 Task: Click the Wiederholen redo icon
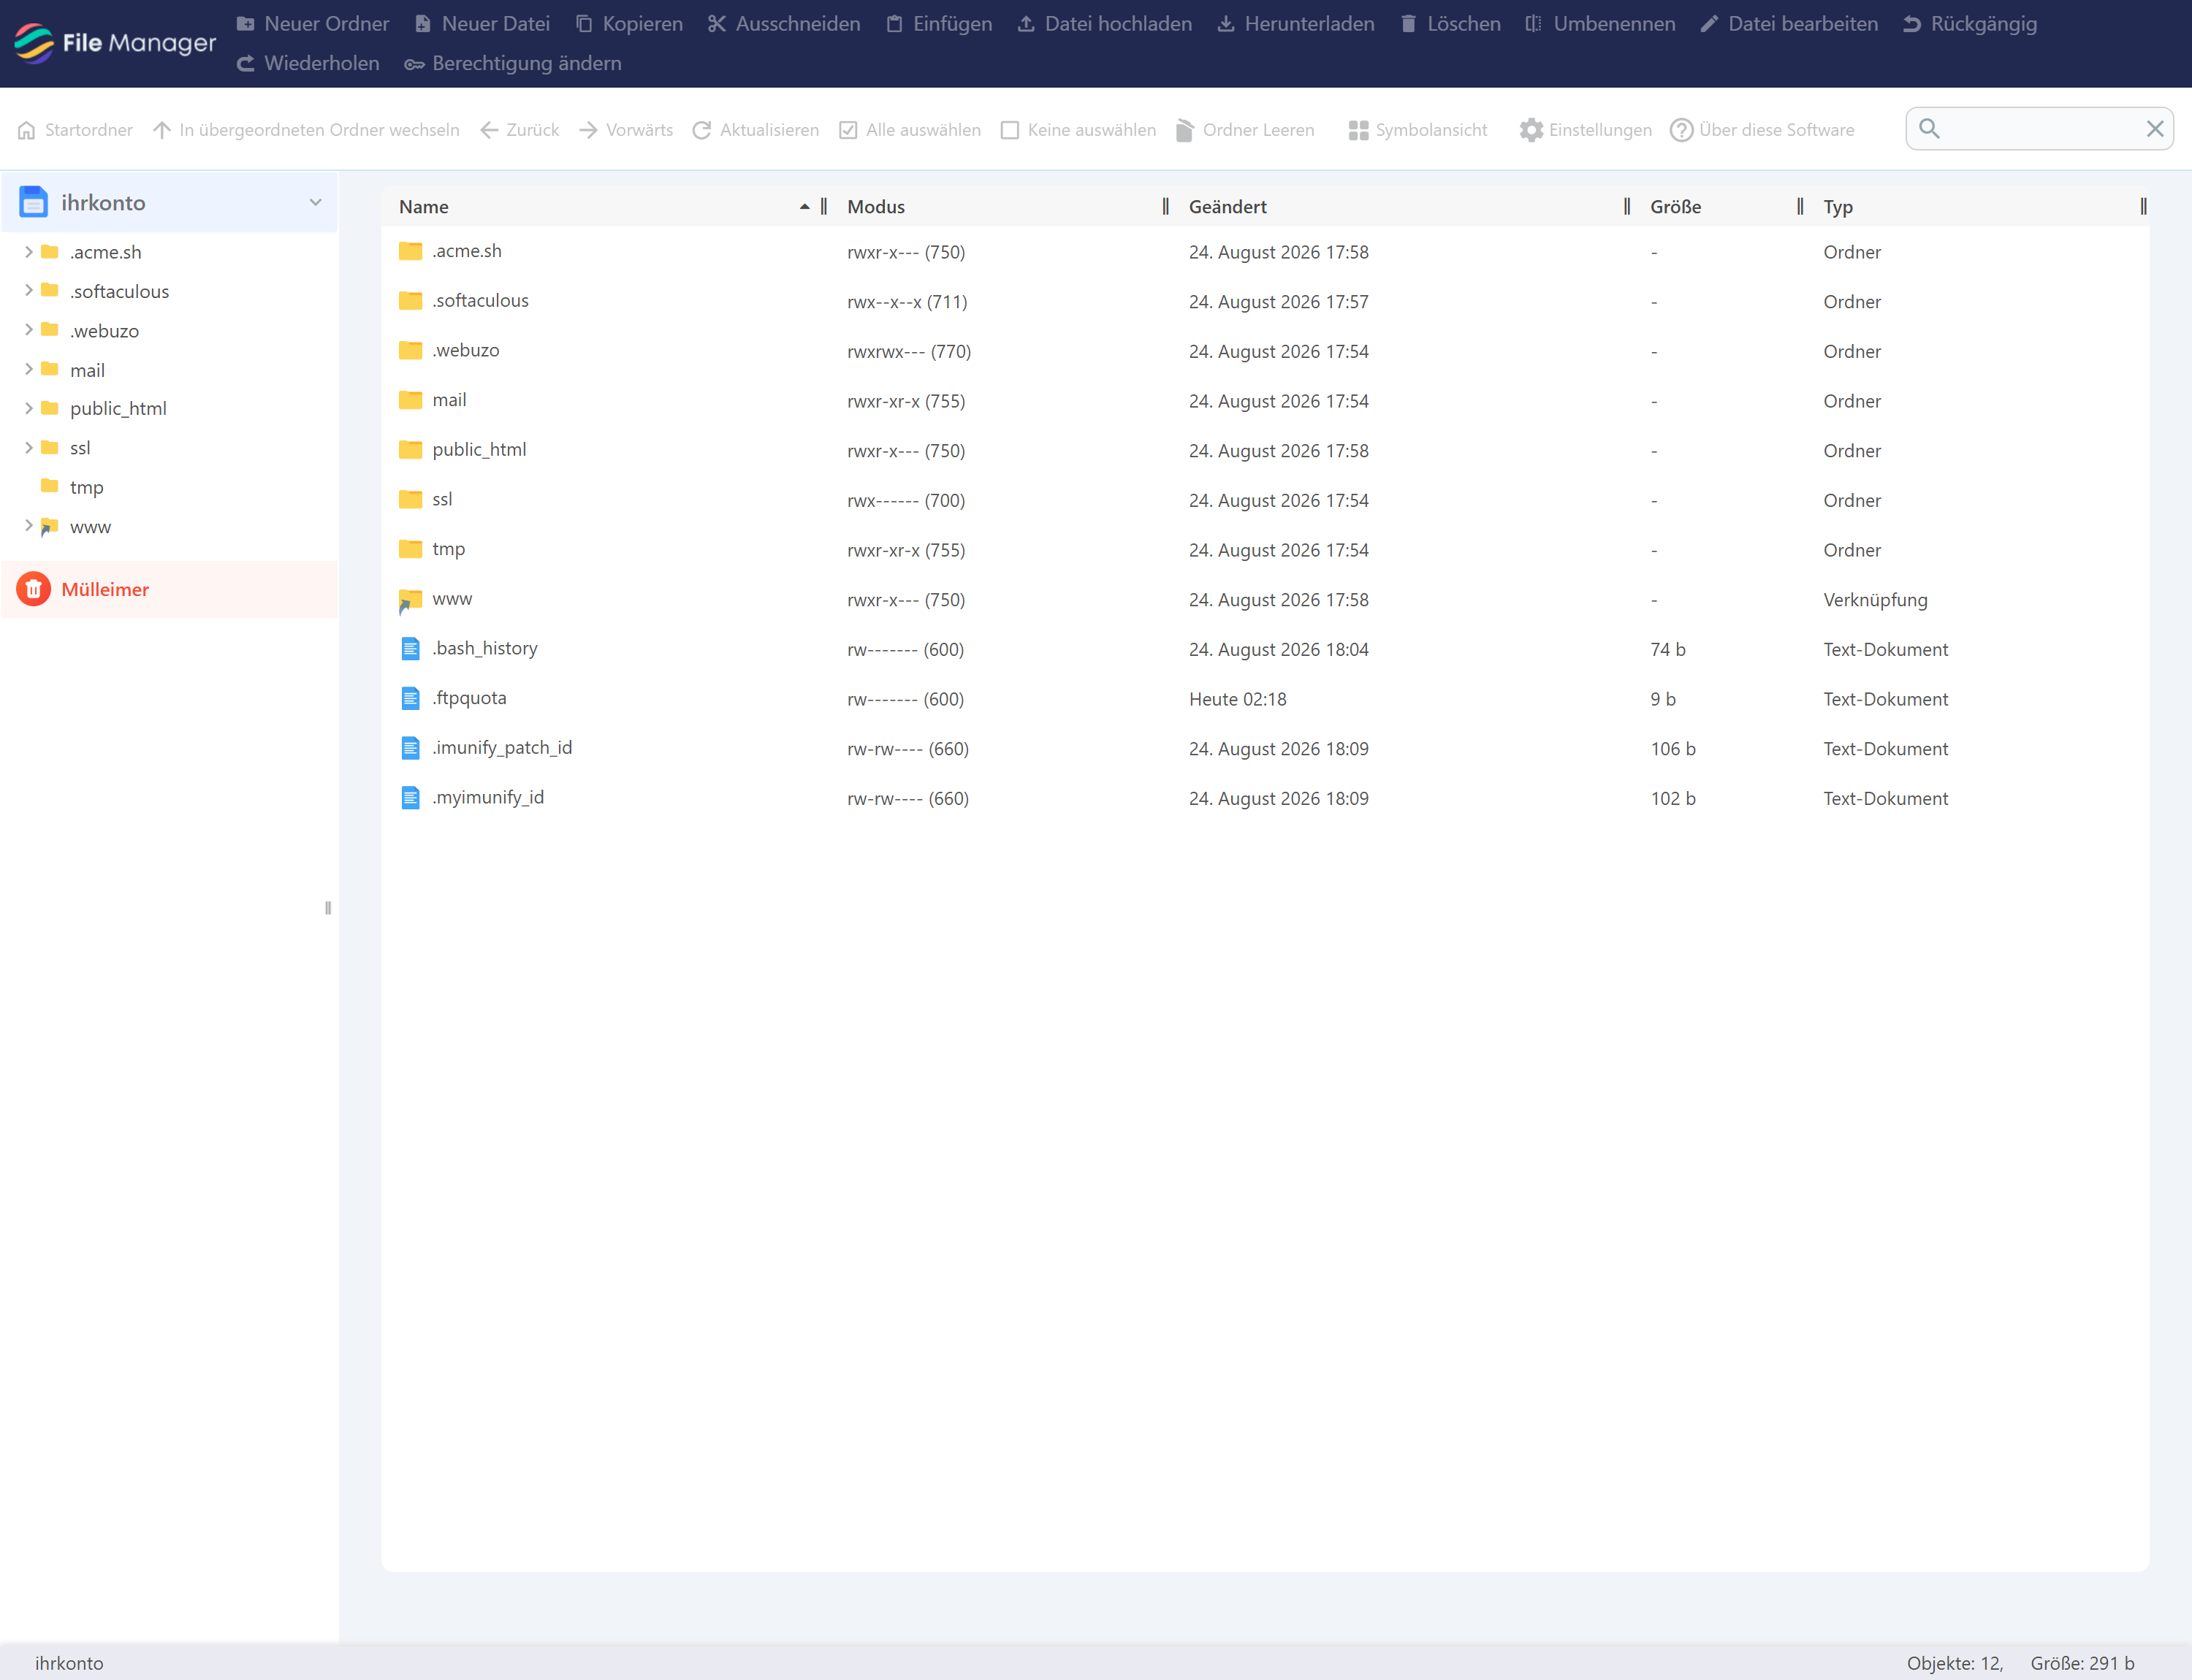click(x=245, y=63)
